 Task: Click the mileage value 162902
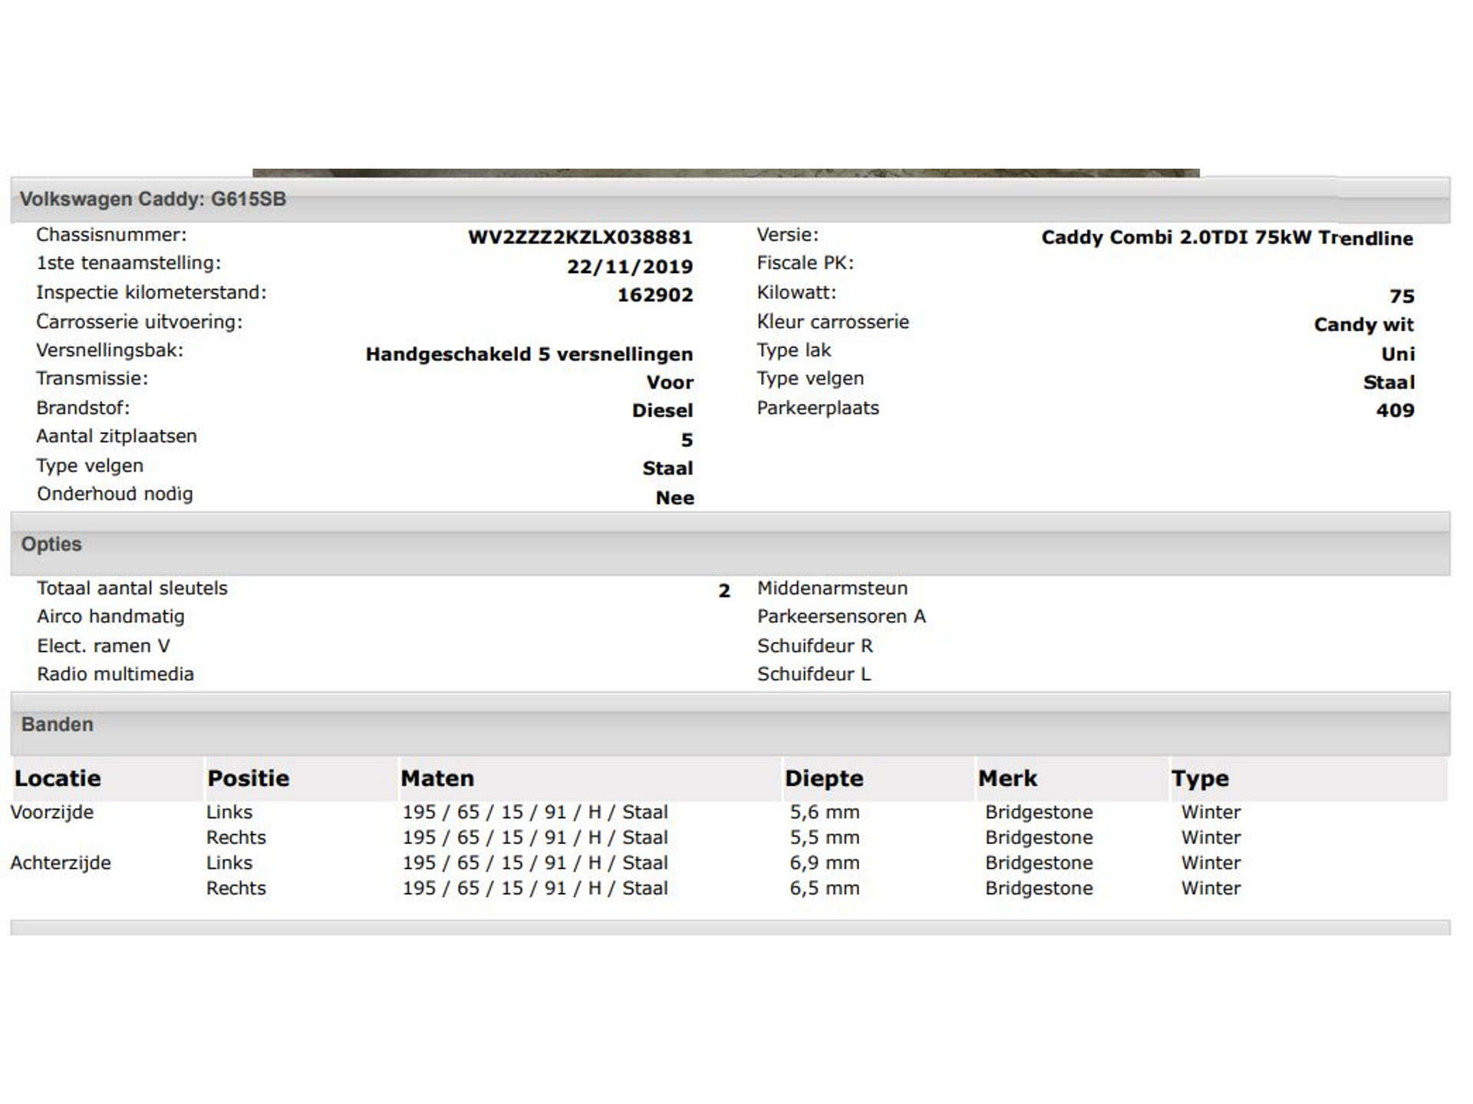(x=655, y=295)
